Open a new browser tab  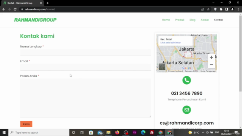(x=48, y=3)
